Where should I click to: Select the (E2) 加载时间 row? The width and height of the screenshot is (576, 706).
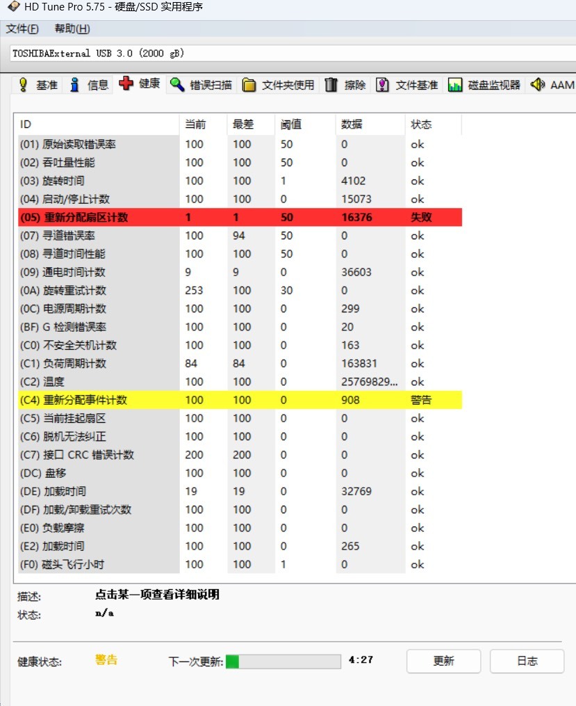point(240,546)
